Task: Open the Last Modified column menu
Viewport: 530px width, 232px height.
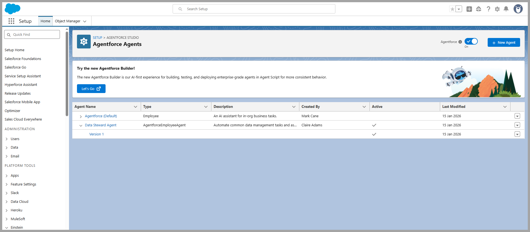Action: pyautogui.click(x=505, y=107)
